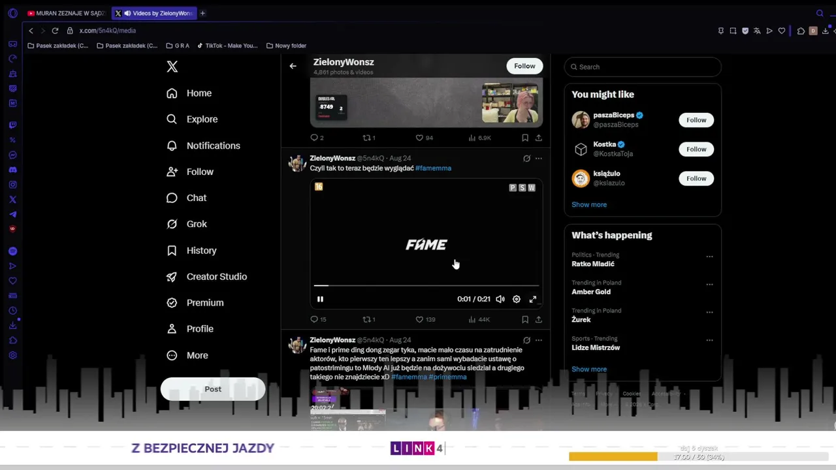The image size is (836, 470).
Task: Open the Kostka cube avatar
Action: pyautogui.click(x=581, y=149)
